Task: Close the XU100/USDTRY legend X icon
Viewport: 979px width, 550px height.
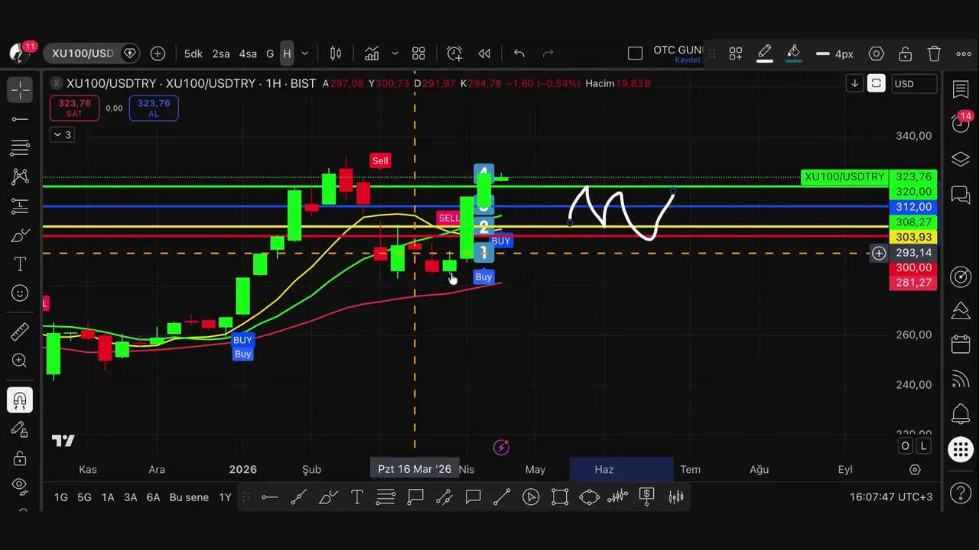Action: (x=55, y=83)
